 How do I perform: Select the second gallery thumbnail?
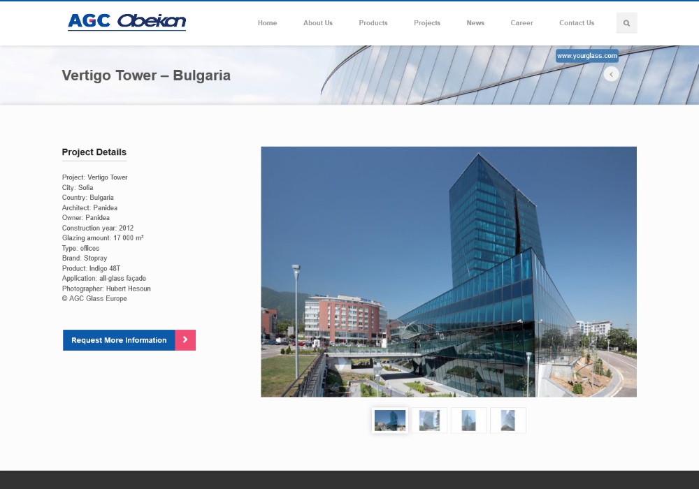[x=429, y=421]
